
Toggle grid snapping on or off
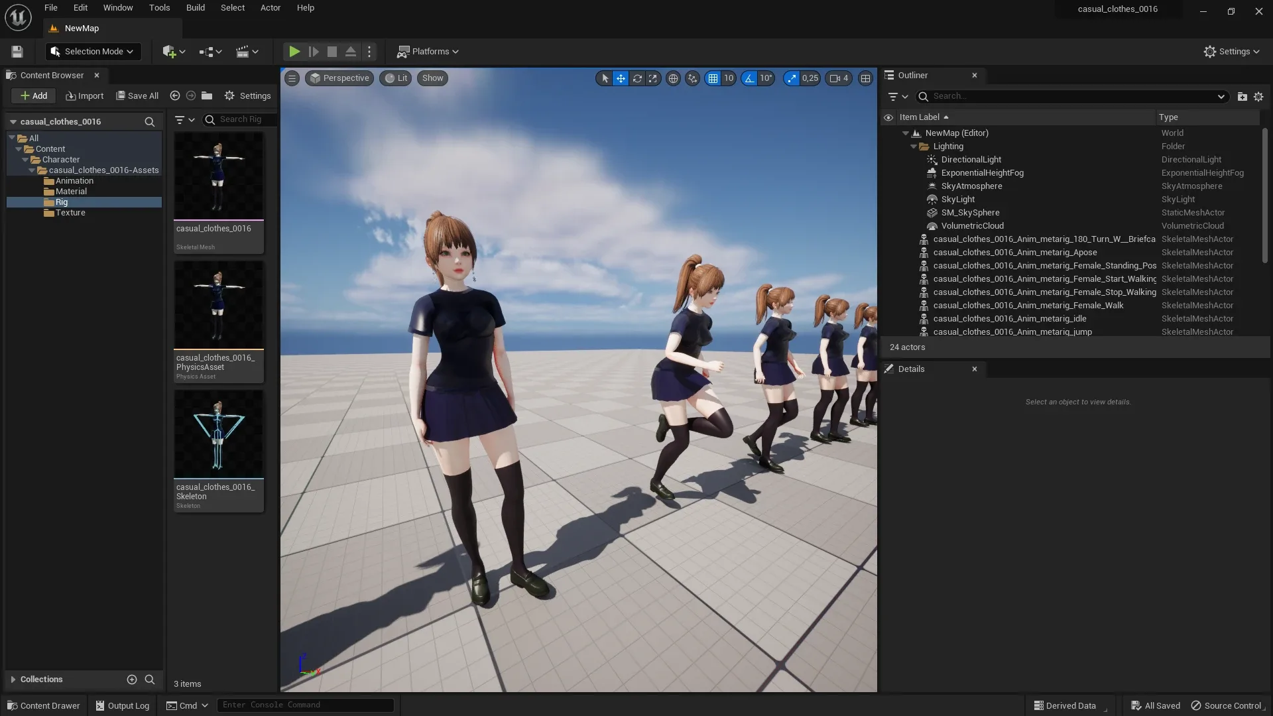[x=713, y=78]
